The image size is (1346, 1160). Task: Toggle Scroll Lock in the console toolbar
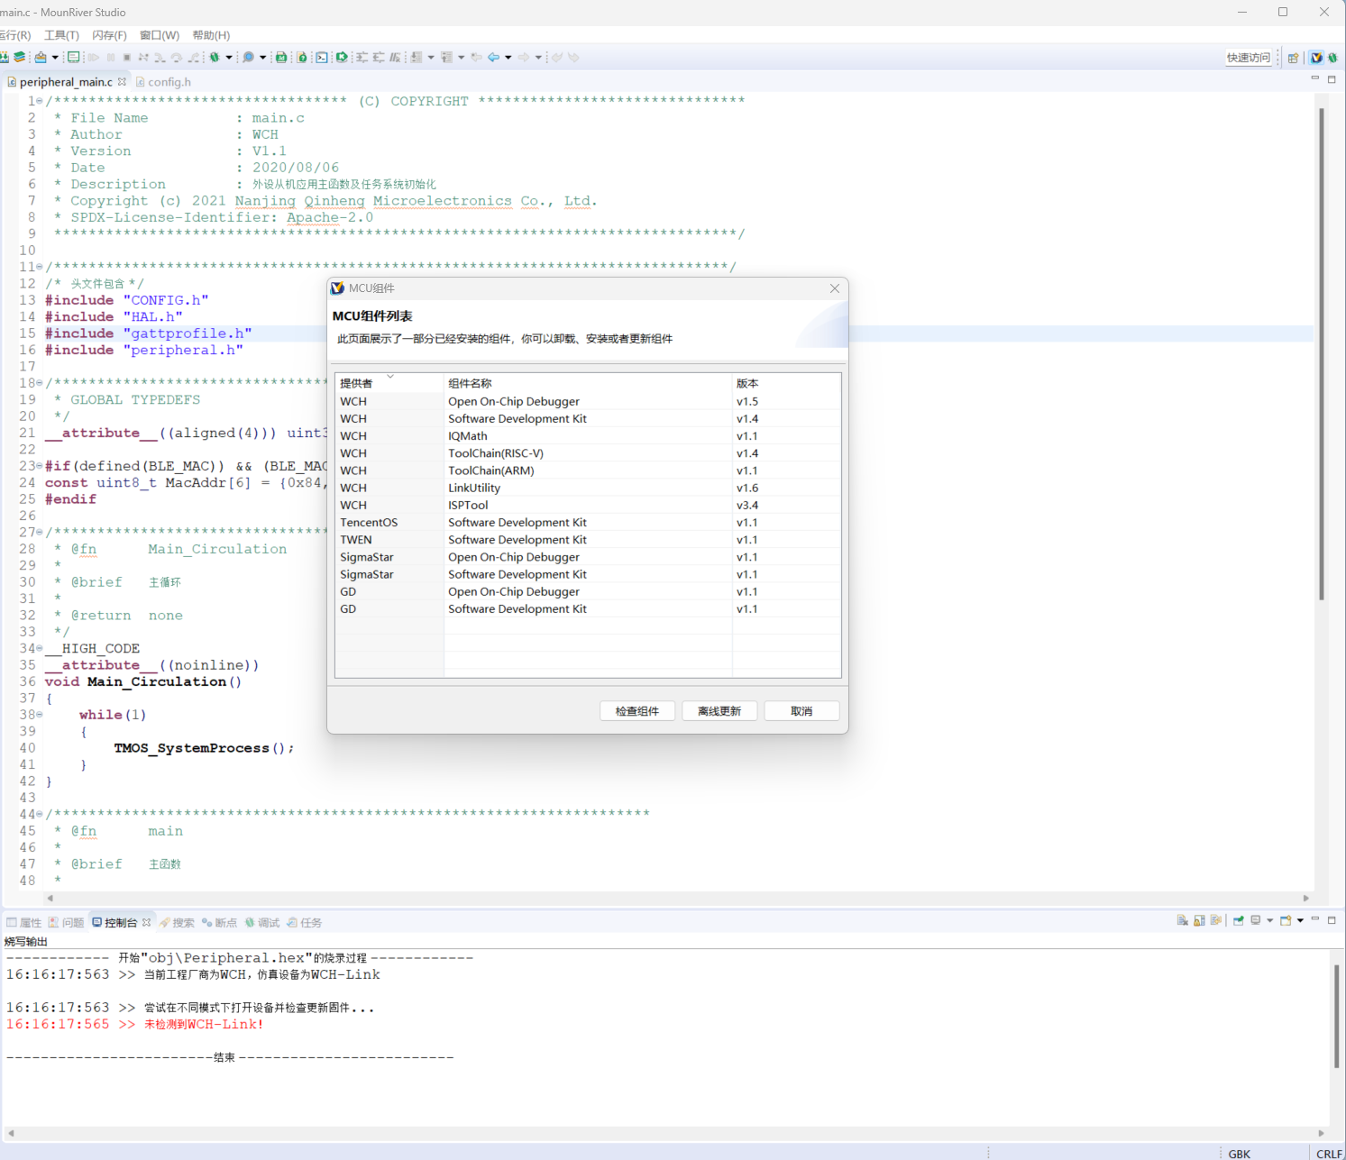(1199, 921)
